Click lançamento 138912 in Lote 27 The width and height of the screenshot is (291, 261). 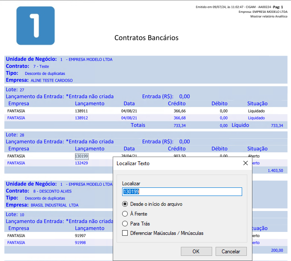click(x=81, y=118)
